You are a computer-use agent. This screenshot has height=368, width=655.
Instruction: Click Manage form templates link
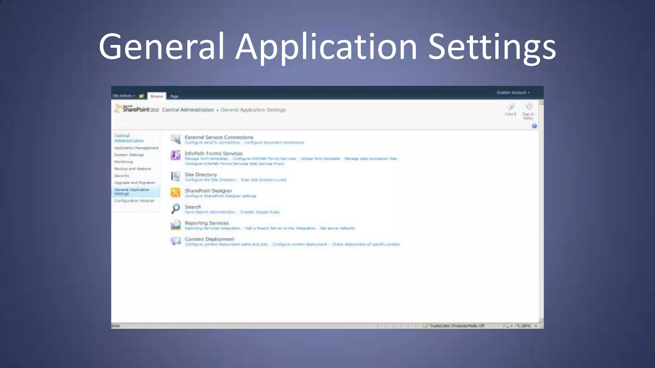pos(206,159)
